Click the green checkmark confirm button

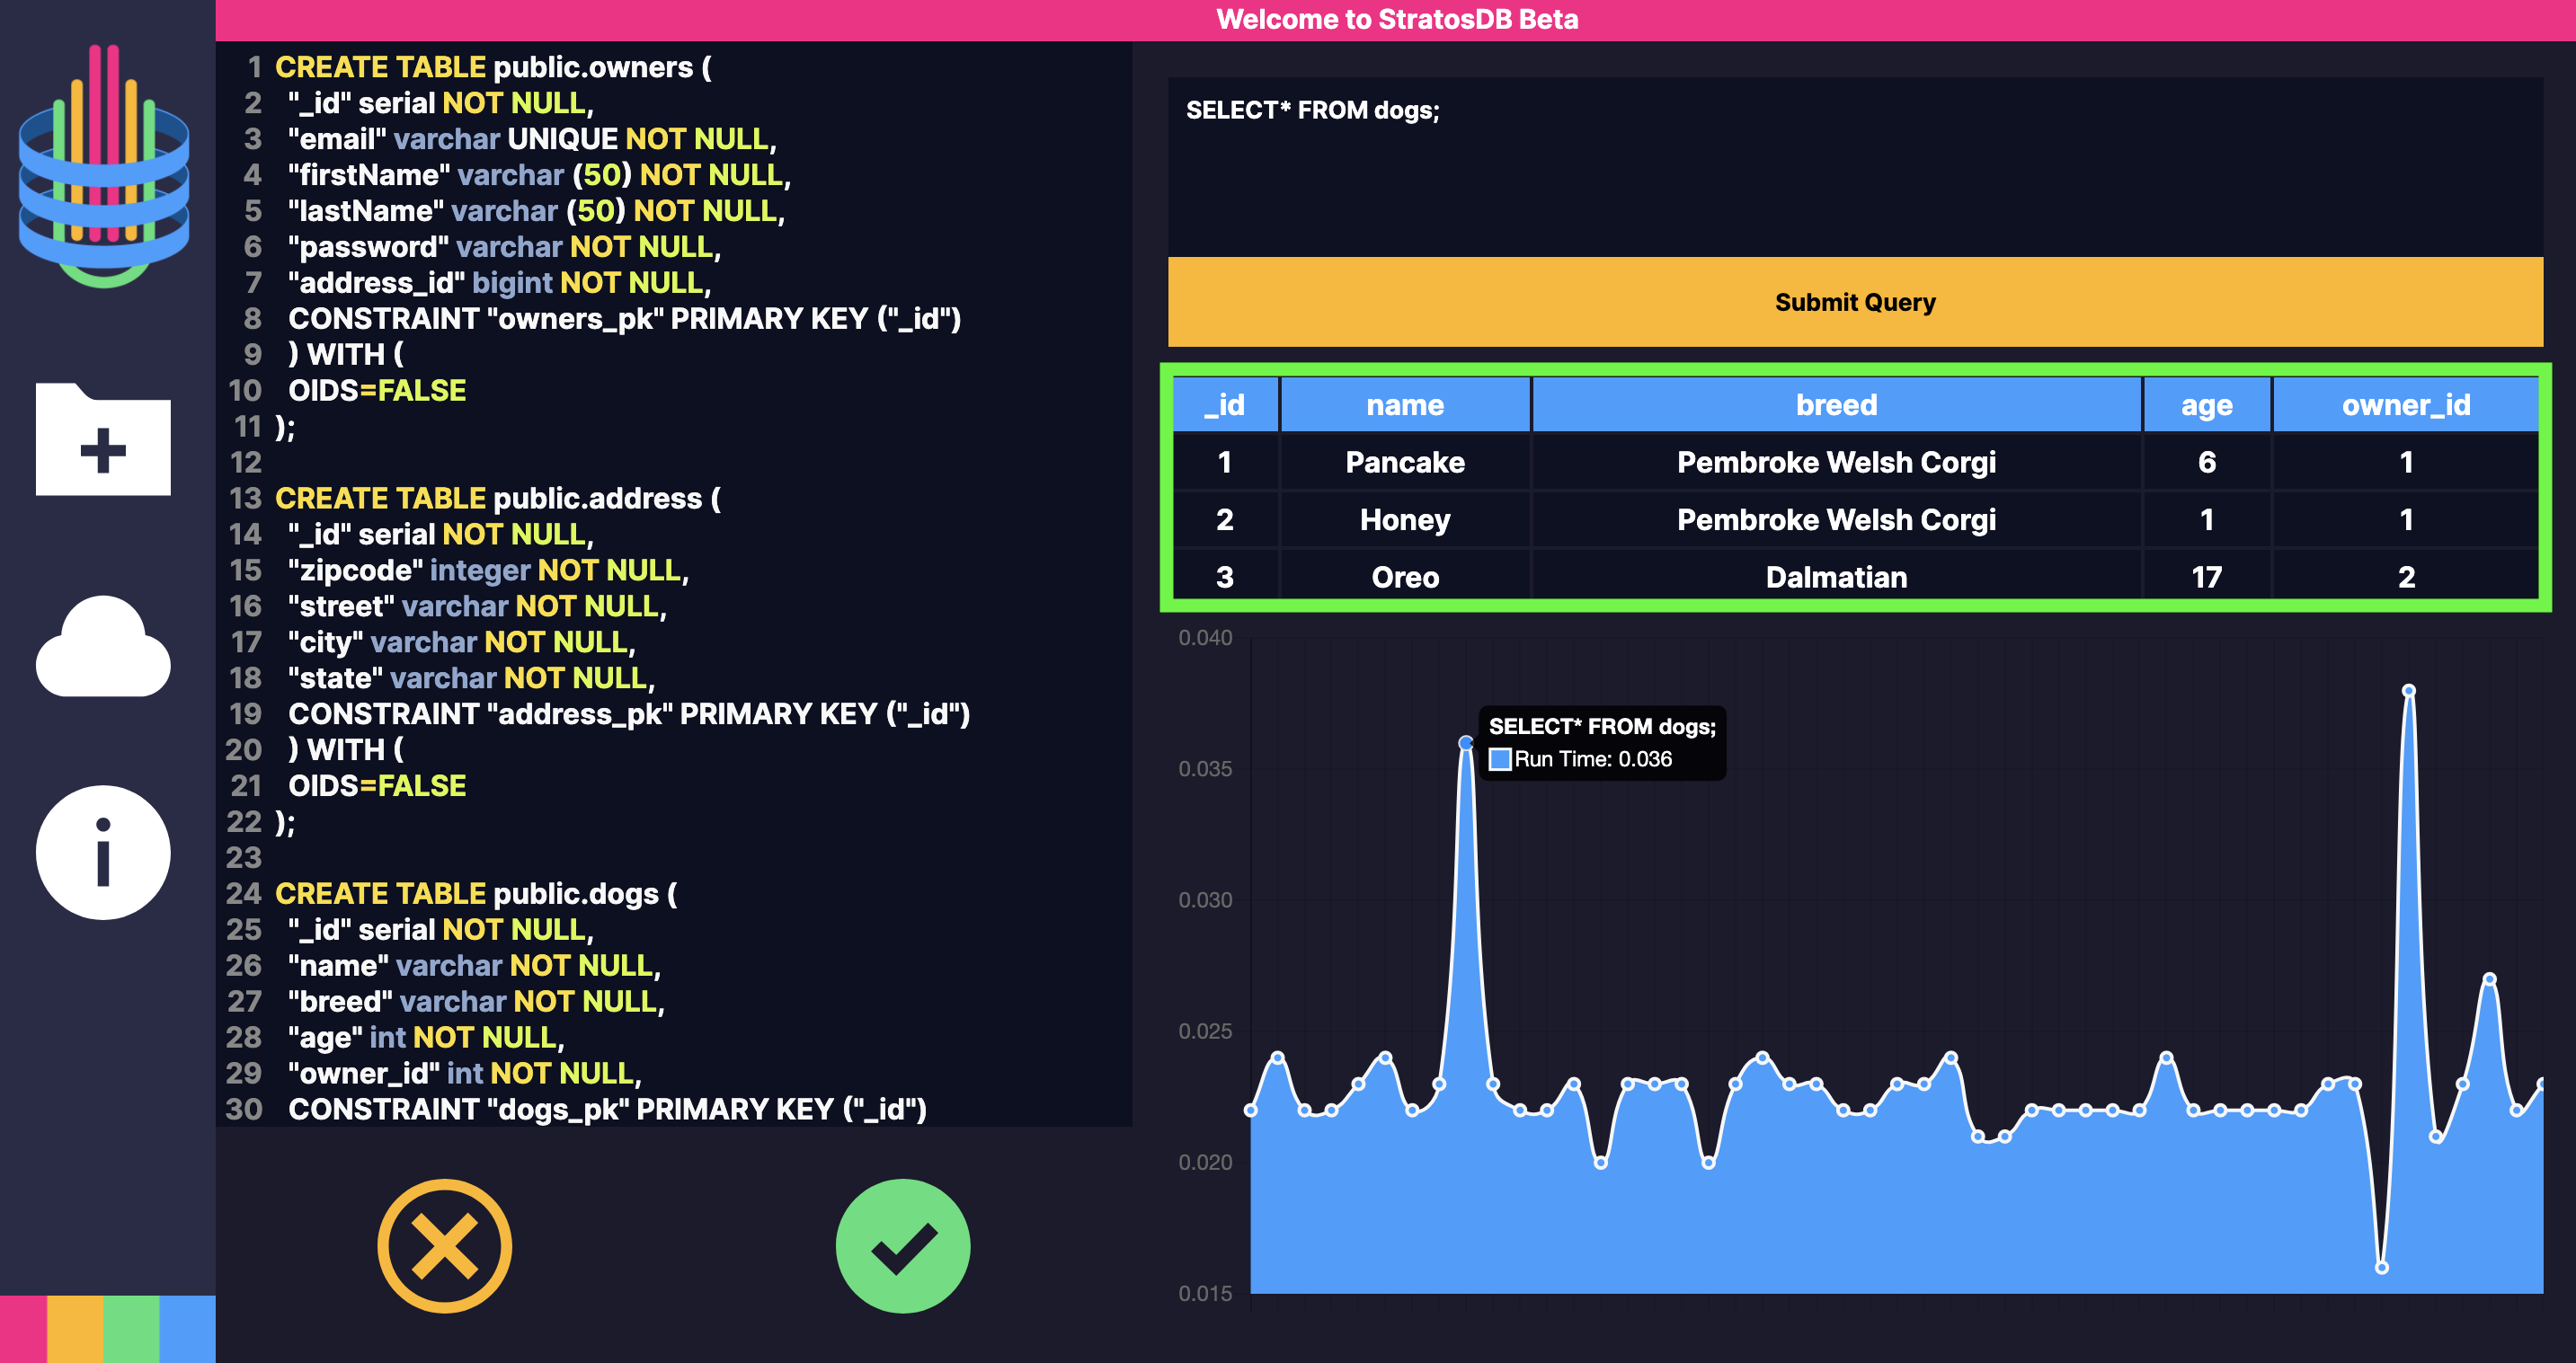[902, 1245]
